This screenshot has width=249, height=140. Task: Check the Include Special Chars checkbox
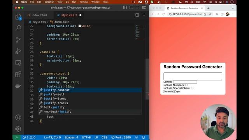click(192, 88)
